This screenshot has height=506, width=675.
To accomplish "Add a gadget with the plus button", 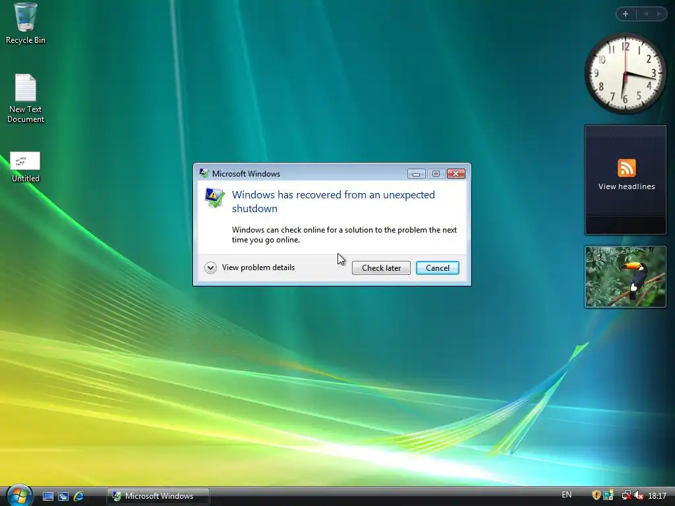I will click(x=626, y=14).
